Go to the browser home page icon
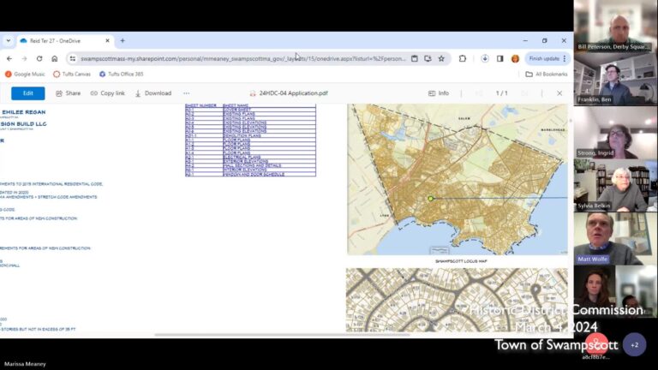 (55, 58)
